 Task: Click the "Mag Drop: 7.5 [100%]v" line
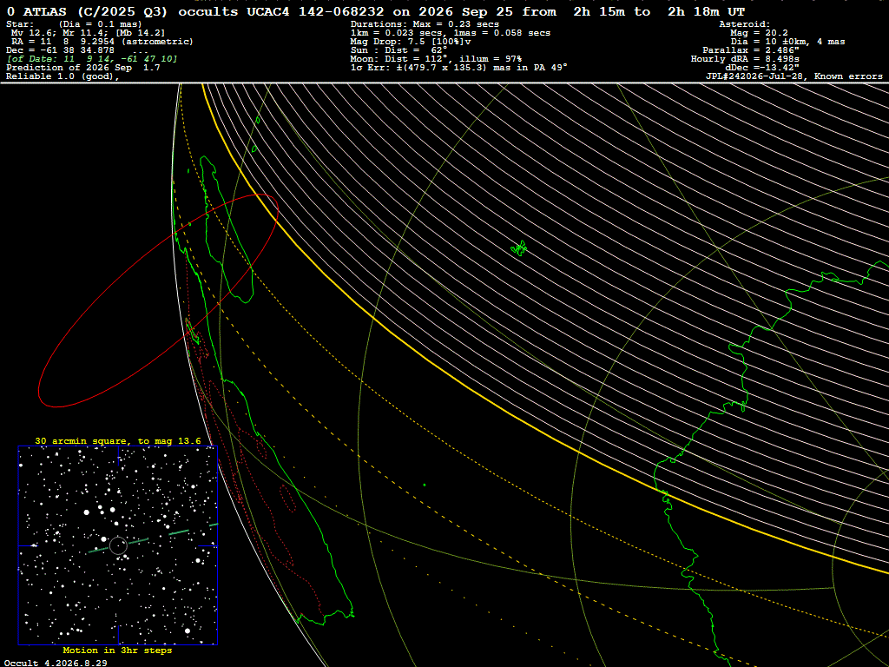point(411,42)
